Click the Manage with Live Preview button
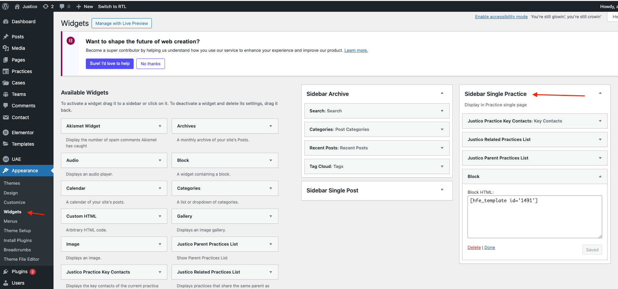Image resolution: width=618 pixels, height=289 pixels. (122, 23)
